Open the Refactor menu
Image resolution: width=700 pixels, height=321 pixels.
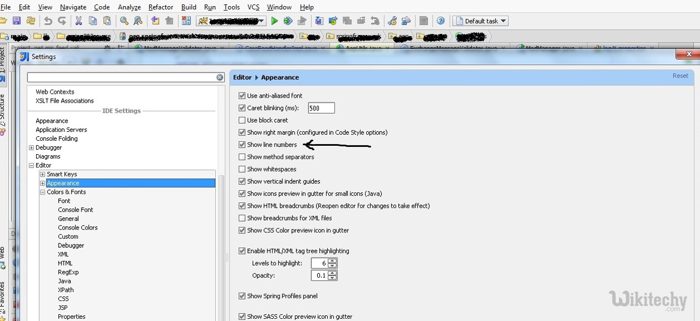pyautogui.click(x=161, y=7)
